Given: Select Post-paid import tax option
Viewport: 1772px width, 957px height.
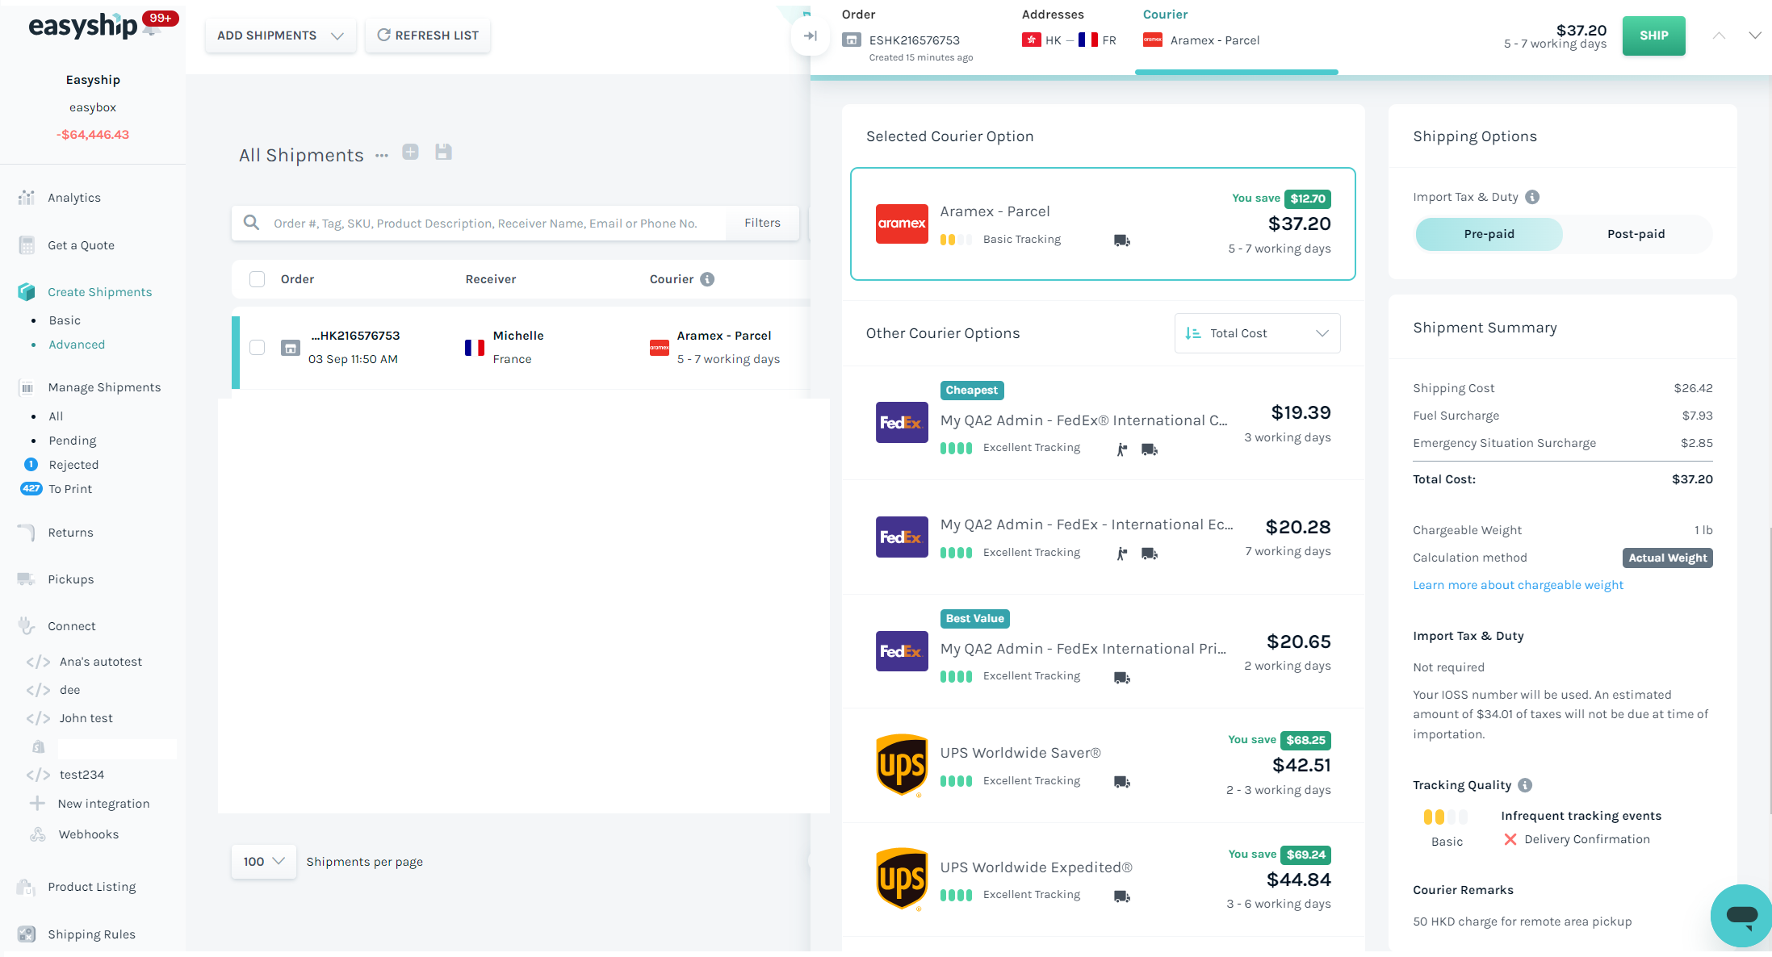Looking at the screenshot, I should click(x=1636, y=234).
